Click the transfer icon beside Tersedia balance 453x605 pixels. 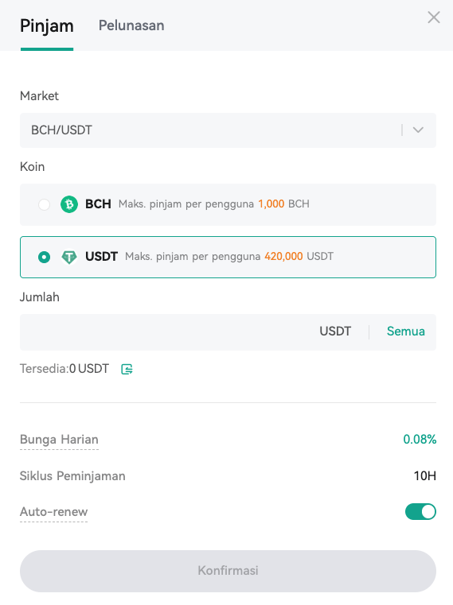coord(127,369)
